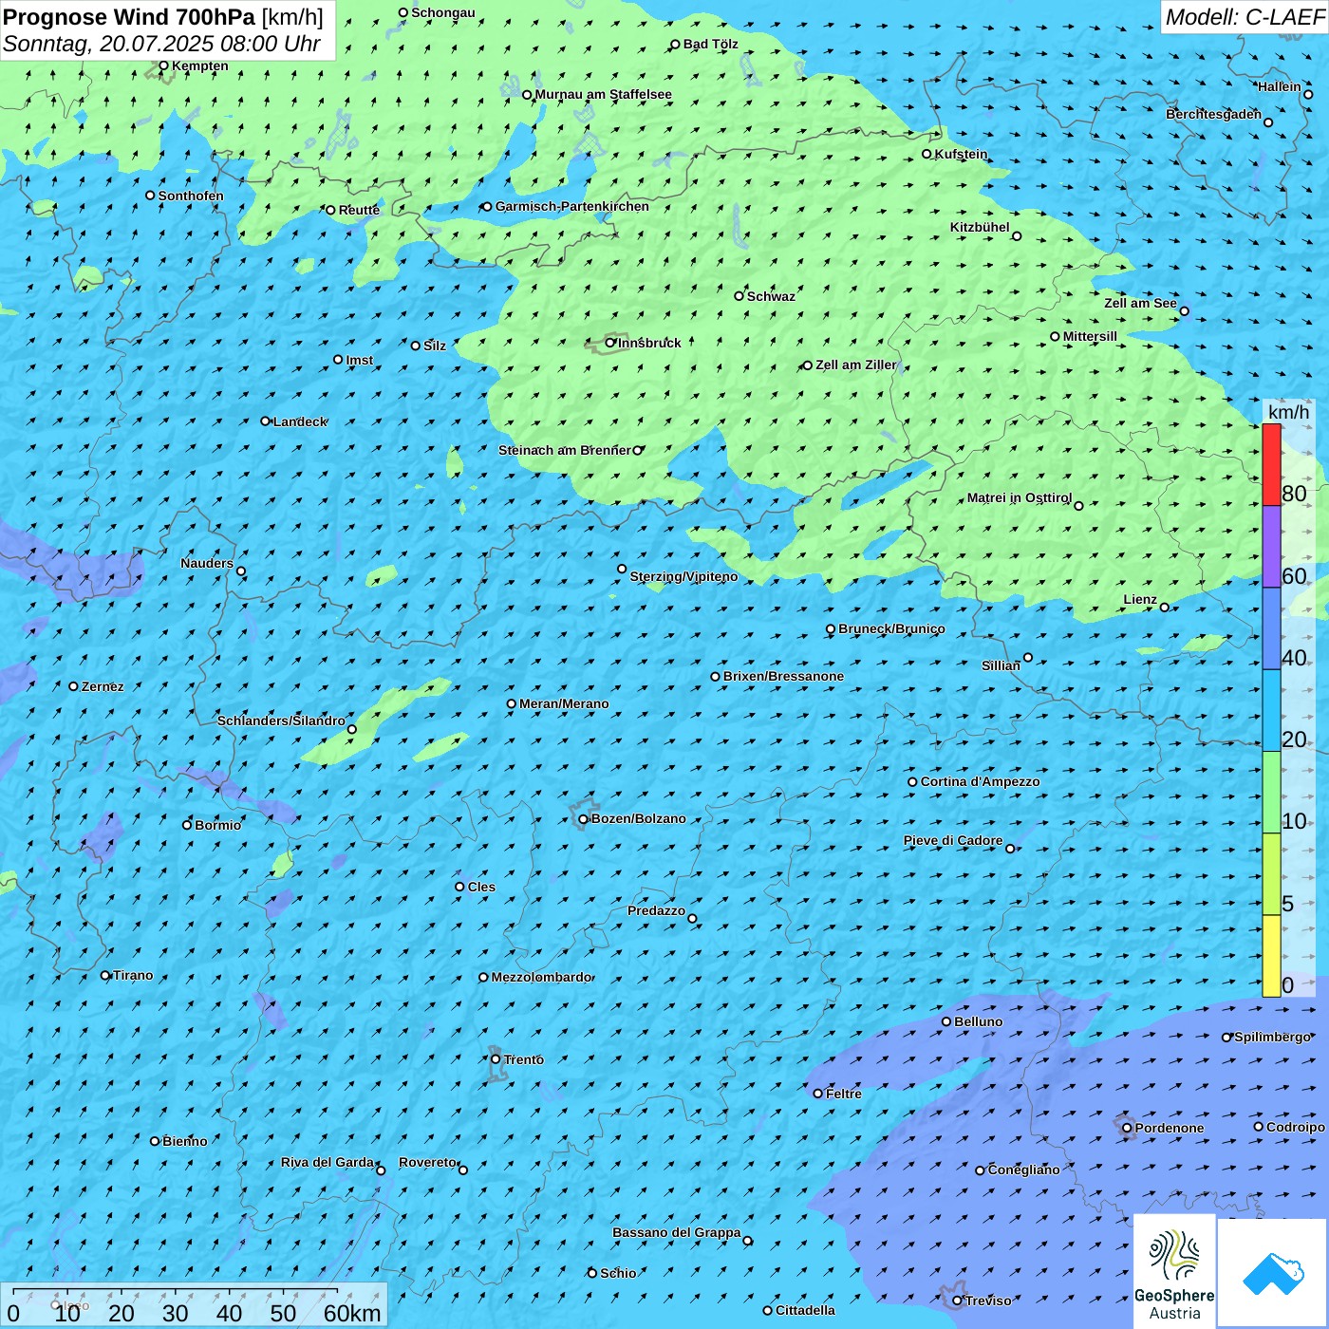
Task: Click the title 'Prognose Wind 700hPa [km/h]'
Action: pos(163,17)
